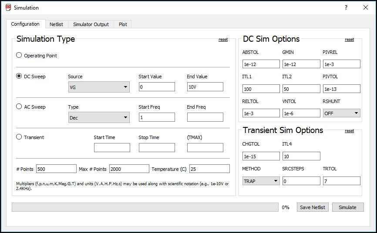Image resolution: width=377 pixels, height=233 pixels.
Task: Open the DC Sweep Source dropdown
Action: [99, 87]
